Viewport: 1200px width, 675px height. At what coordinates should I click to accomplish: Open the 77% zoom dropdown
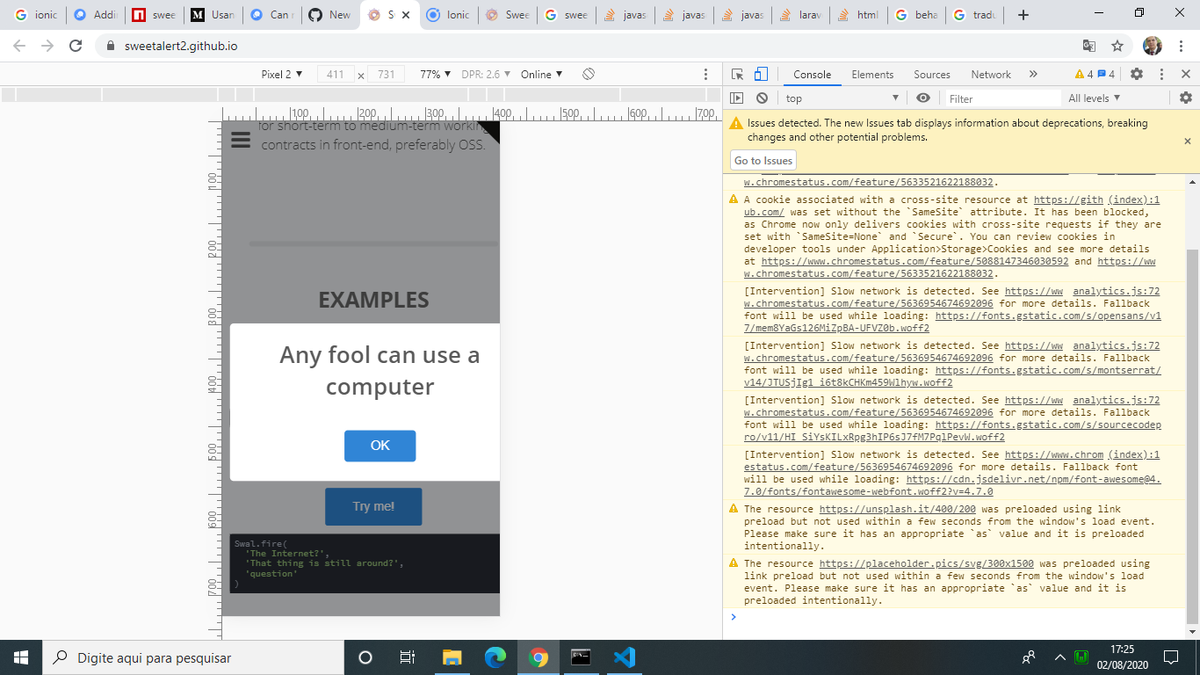pos(435,75)
